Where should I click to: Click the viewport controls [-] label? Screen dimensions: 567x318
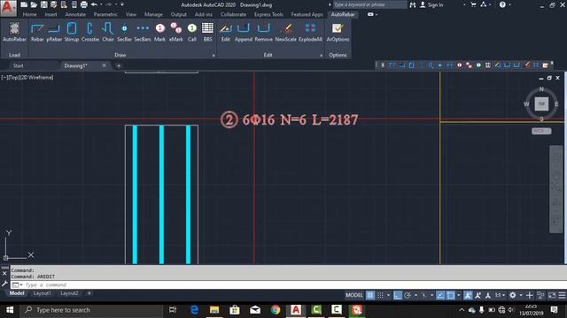(4, 78)
